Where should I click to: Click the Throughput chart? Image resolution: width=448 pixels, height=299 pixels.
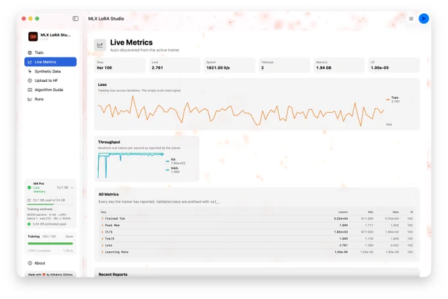(130, 165)
